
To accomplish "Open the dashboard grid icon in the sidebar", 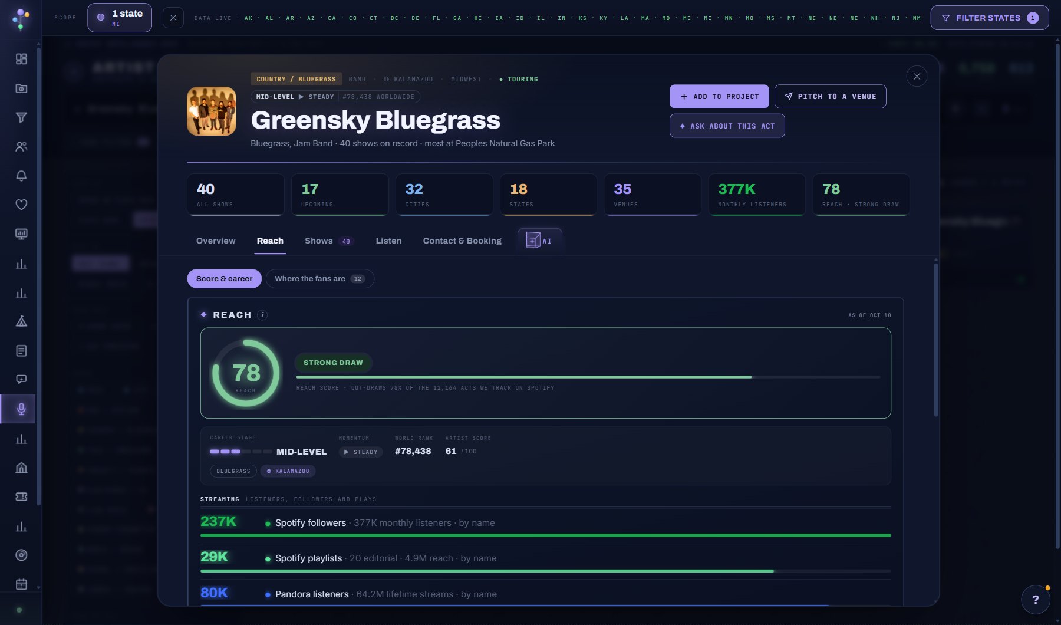I will tap(21, 59).
